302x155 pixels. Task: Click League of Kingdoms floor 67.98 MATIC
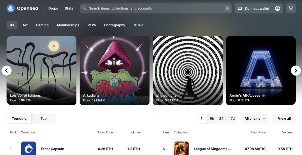(255, 149)
